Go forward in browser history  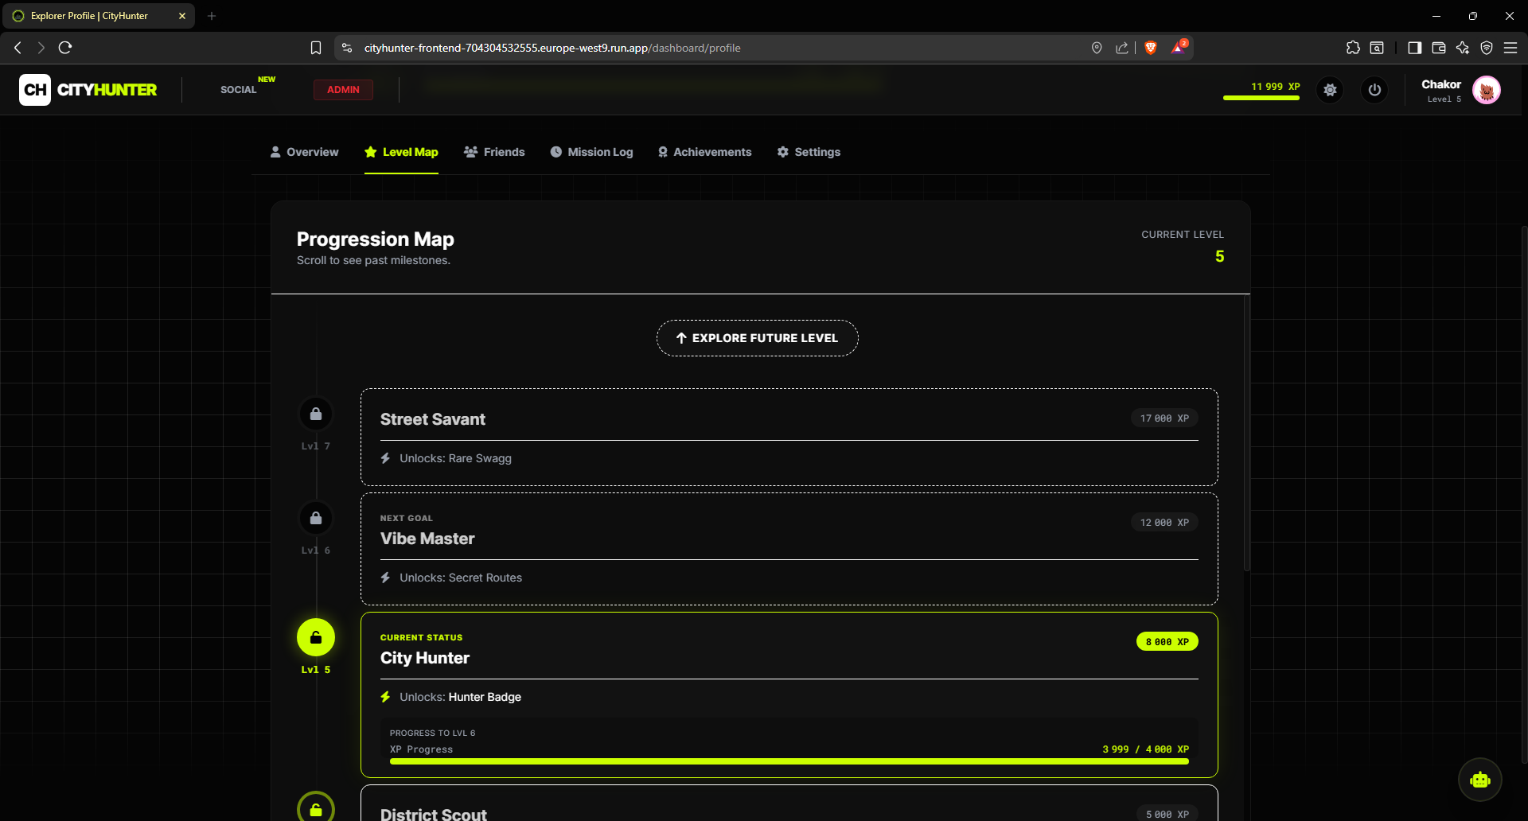tap(41, 48)
